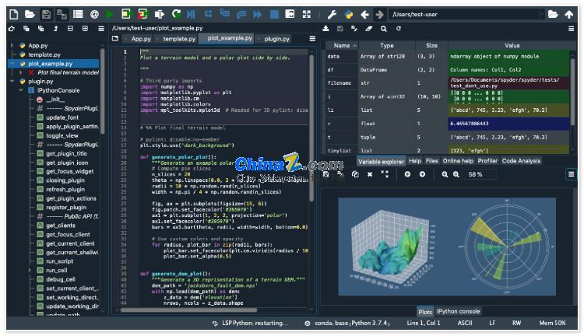
Task: Zoom out on the plot
Action: (445, 174)
